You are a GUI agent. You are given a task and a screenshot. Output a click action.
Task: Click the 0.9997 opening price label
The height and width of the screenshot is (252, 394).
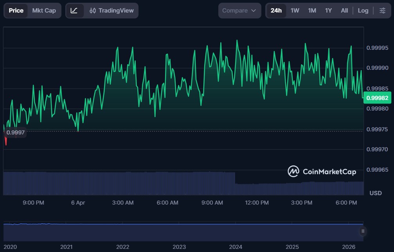16,132
